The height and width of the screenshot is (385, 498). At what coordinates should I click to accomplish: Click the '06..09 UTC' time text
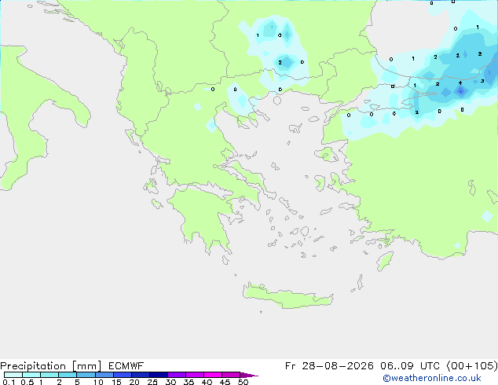tap(410, 366)
